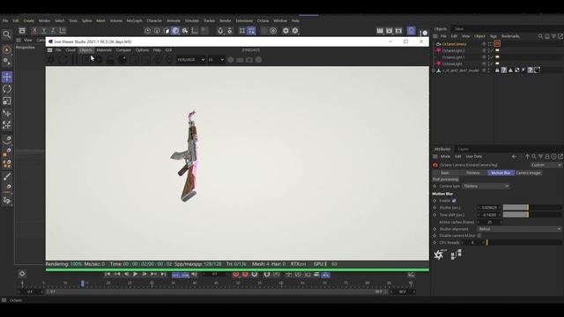Click the filter icon in Objects manager
Image resolution: width=564 pixels, height=317 pixels.
[553, 36]
